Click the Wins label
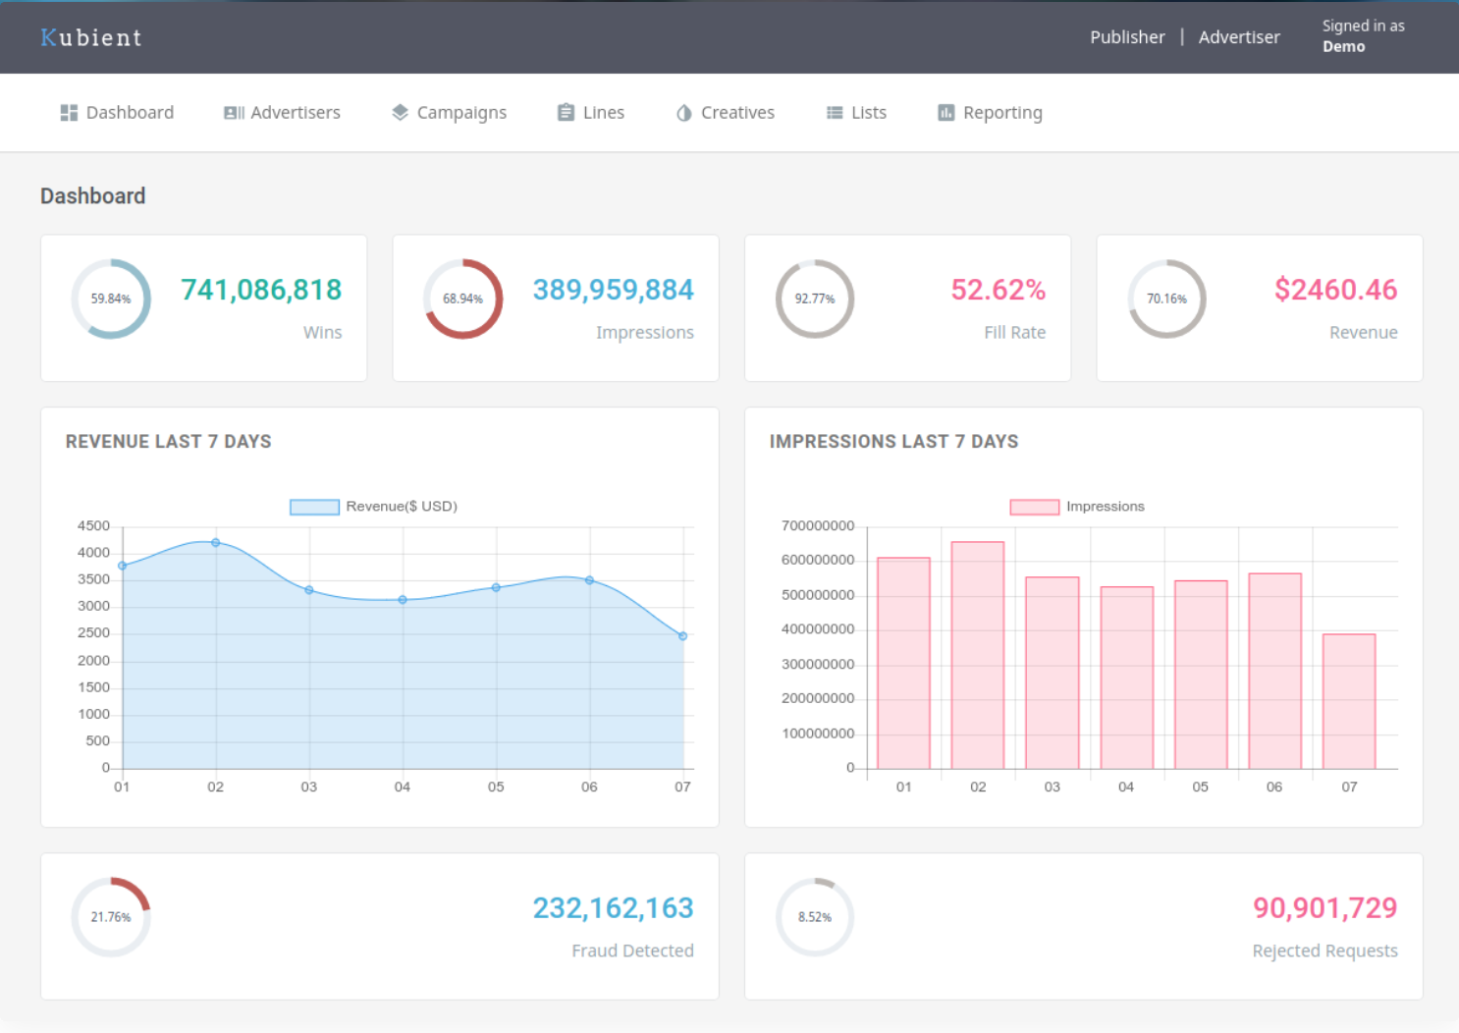Image resolution: width=1459 pixels, height=1033 pixels. pos(322,332)
